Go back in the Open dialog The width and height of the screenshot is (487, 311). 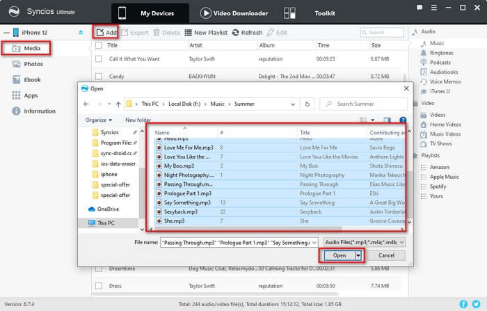point(86,104)
